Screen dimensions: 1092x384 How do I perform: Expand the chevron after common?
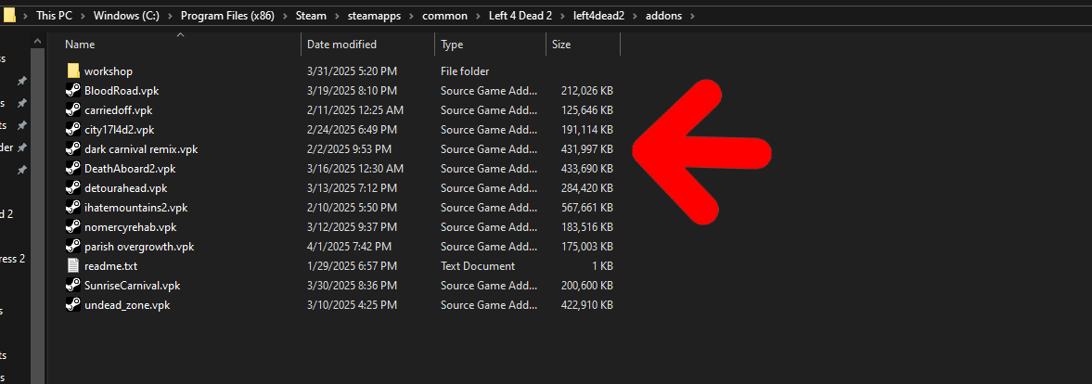(478, 15)
